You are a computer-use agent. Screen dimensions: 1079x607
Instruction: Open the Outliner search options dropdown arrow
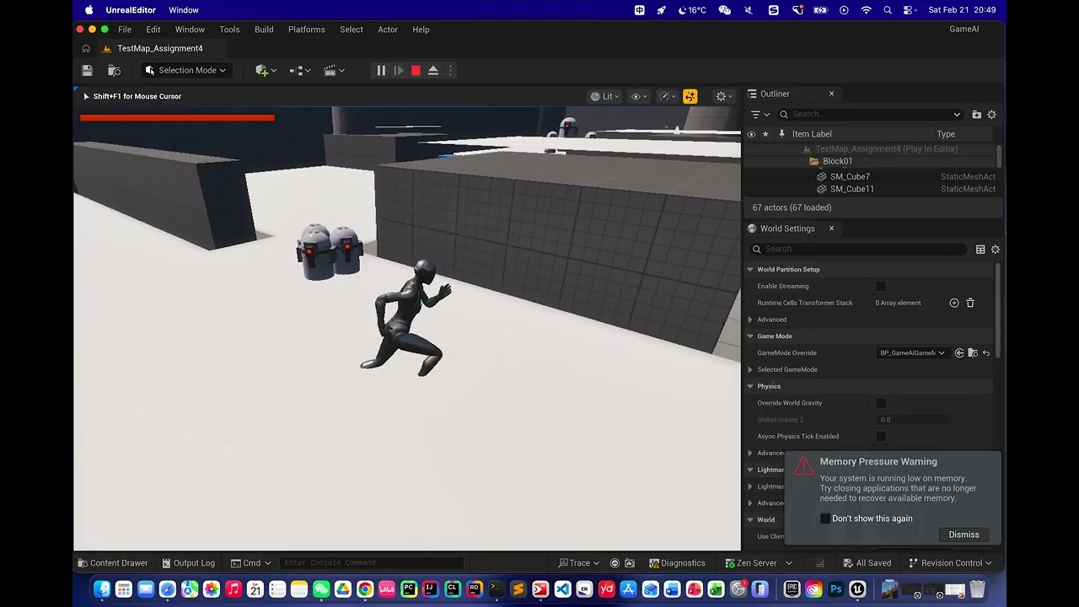point(957,115)
